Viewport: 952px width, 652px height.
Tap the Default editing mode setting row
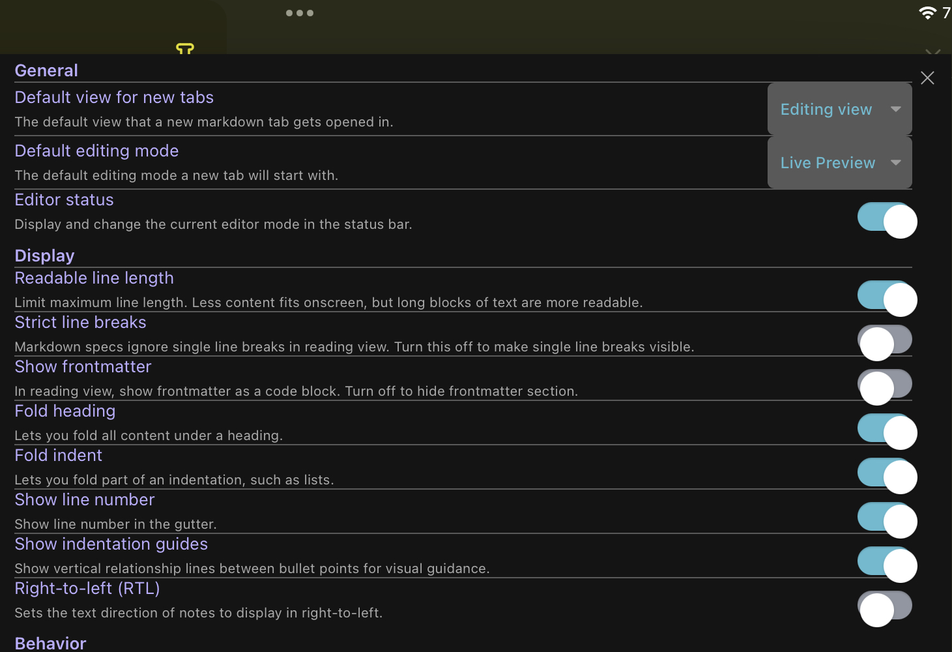96,151
